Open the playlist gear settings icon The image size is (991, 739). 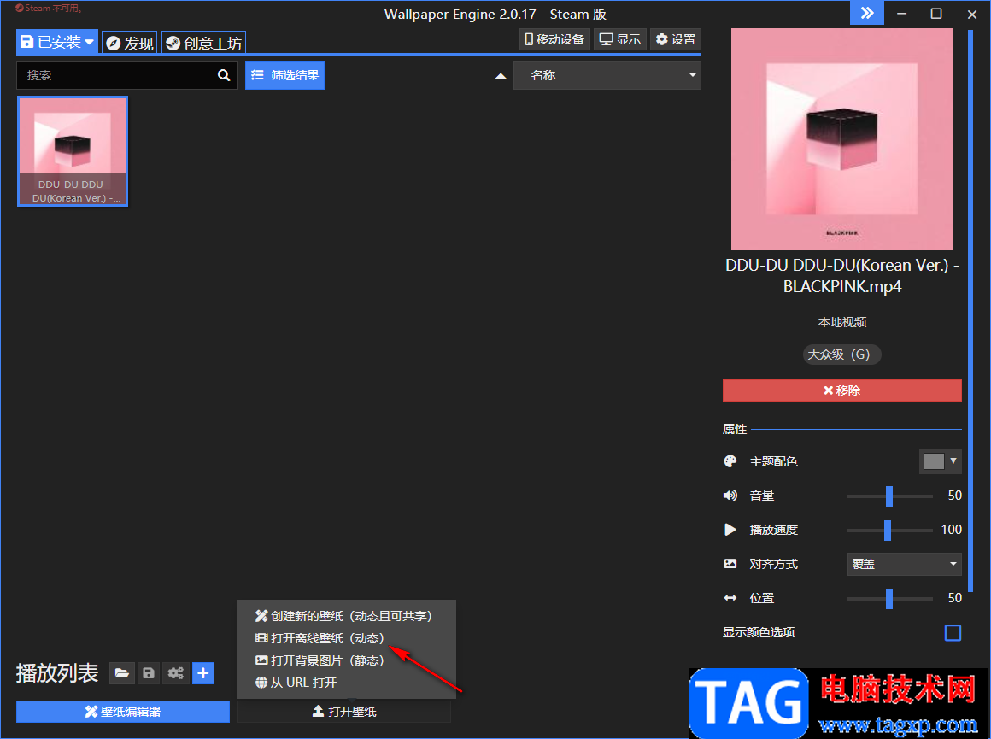[176, 673]
